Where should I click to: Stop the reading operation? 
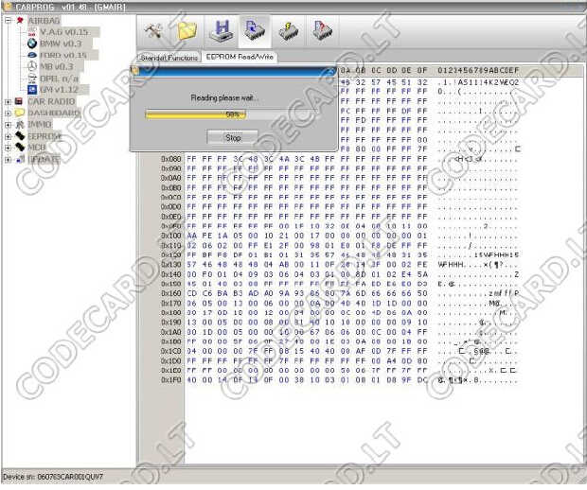pyautogui.click(x=233, y=138)
